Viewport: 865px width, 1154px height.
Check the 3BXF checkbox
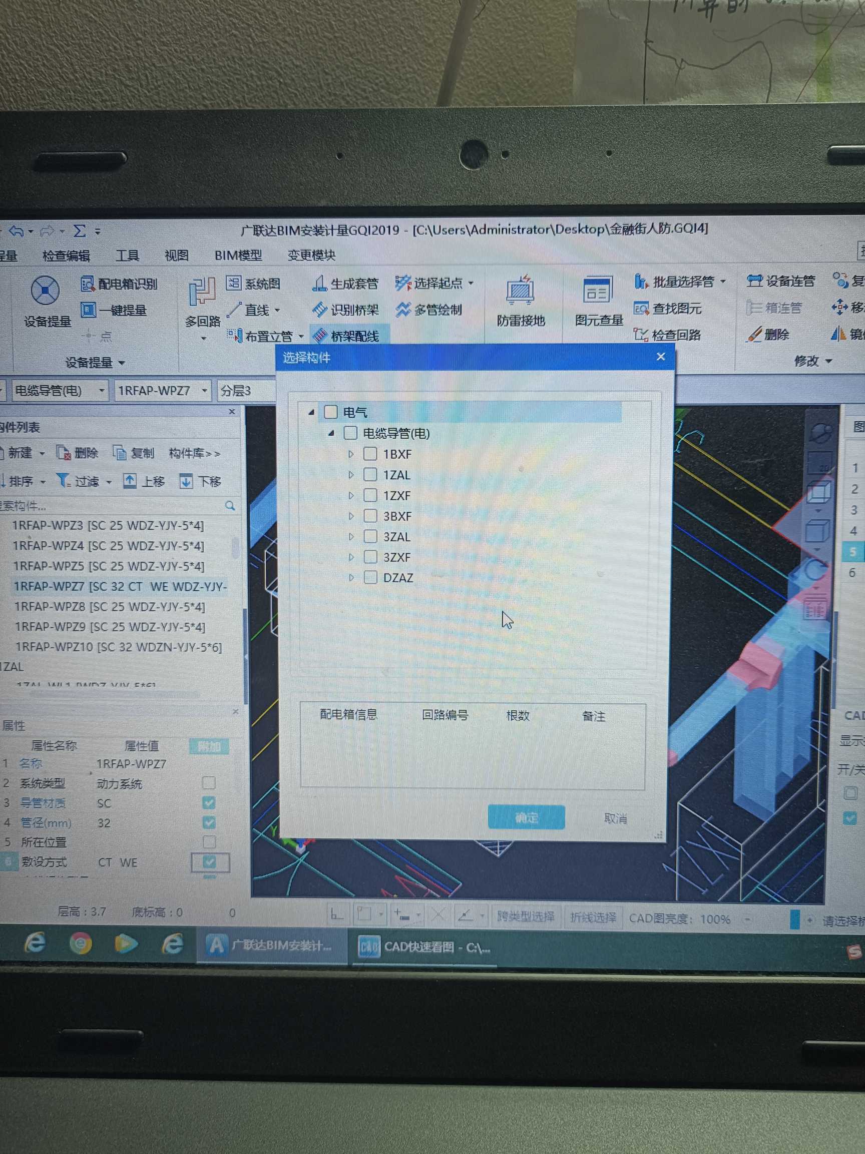pos(370,516)
